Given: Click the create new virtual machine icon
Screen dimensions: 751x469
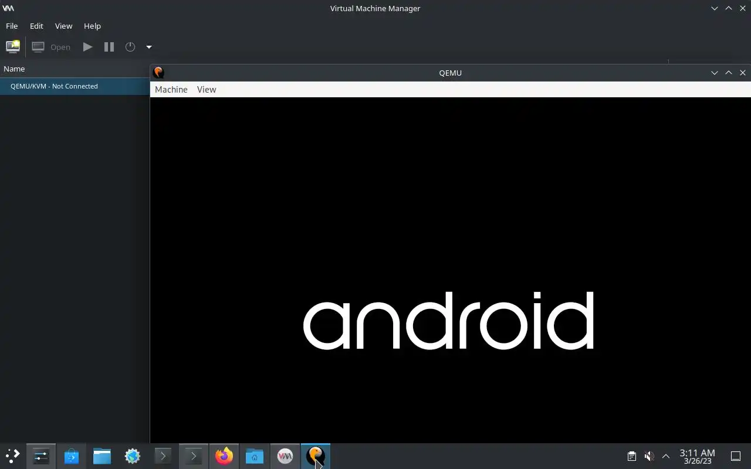Looking at the screenshot, I should 12,47.
